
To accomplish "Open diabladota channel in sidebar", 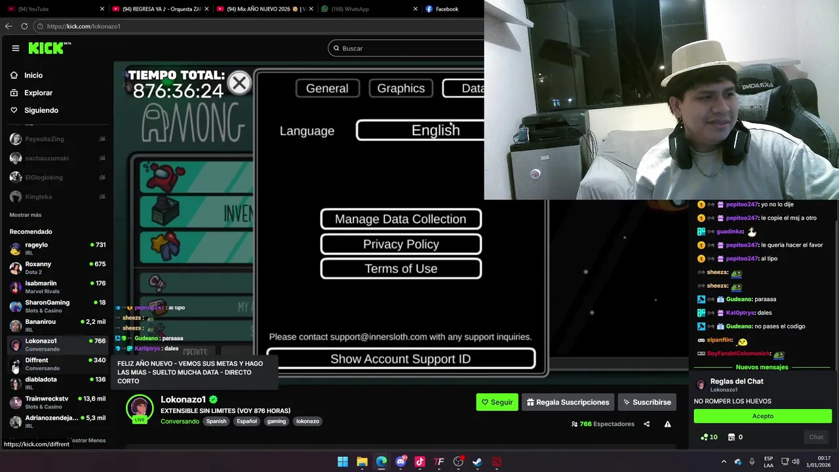I will (x=58, y=383).
